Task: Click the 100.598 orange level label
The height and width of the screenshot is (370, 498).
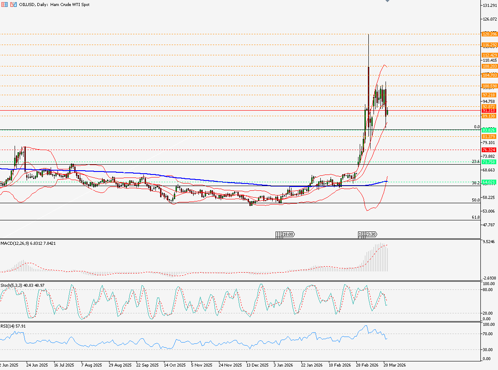Action: point(489,86)
